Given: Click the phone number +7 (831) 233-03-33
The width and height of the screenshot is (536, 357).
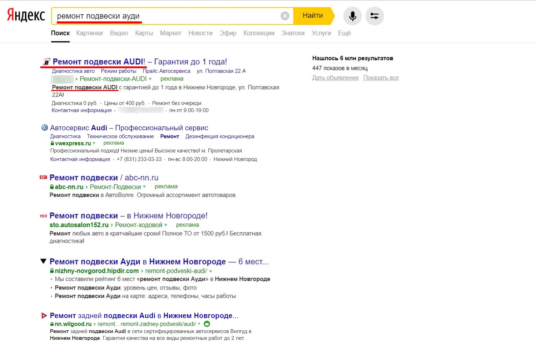Looking at the screenshot, I should [x=139, y=159].
